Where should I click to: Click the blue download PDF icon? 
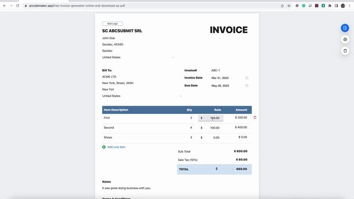point(345,28)
